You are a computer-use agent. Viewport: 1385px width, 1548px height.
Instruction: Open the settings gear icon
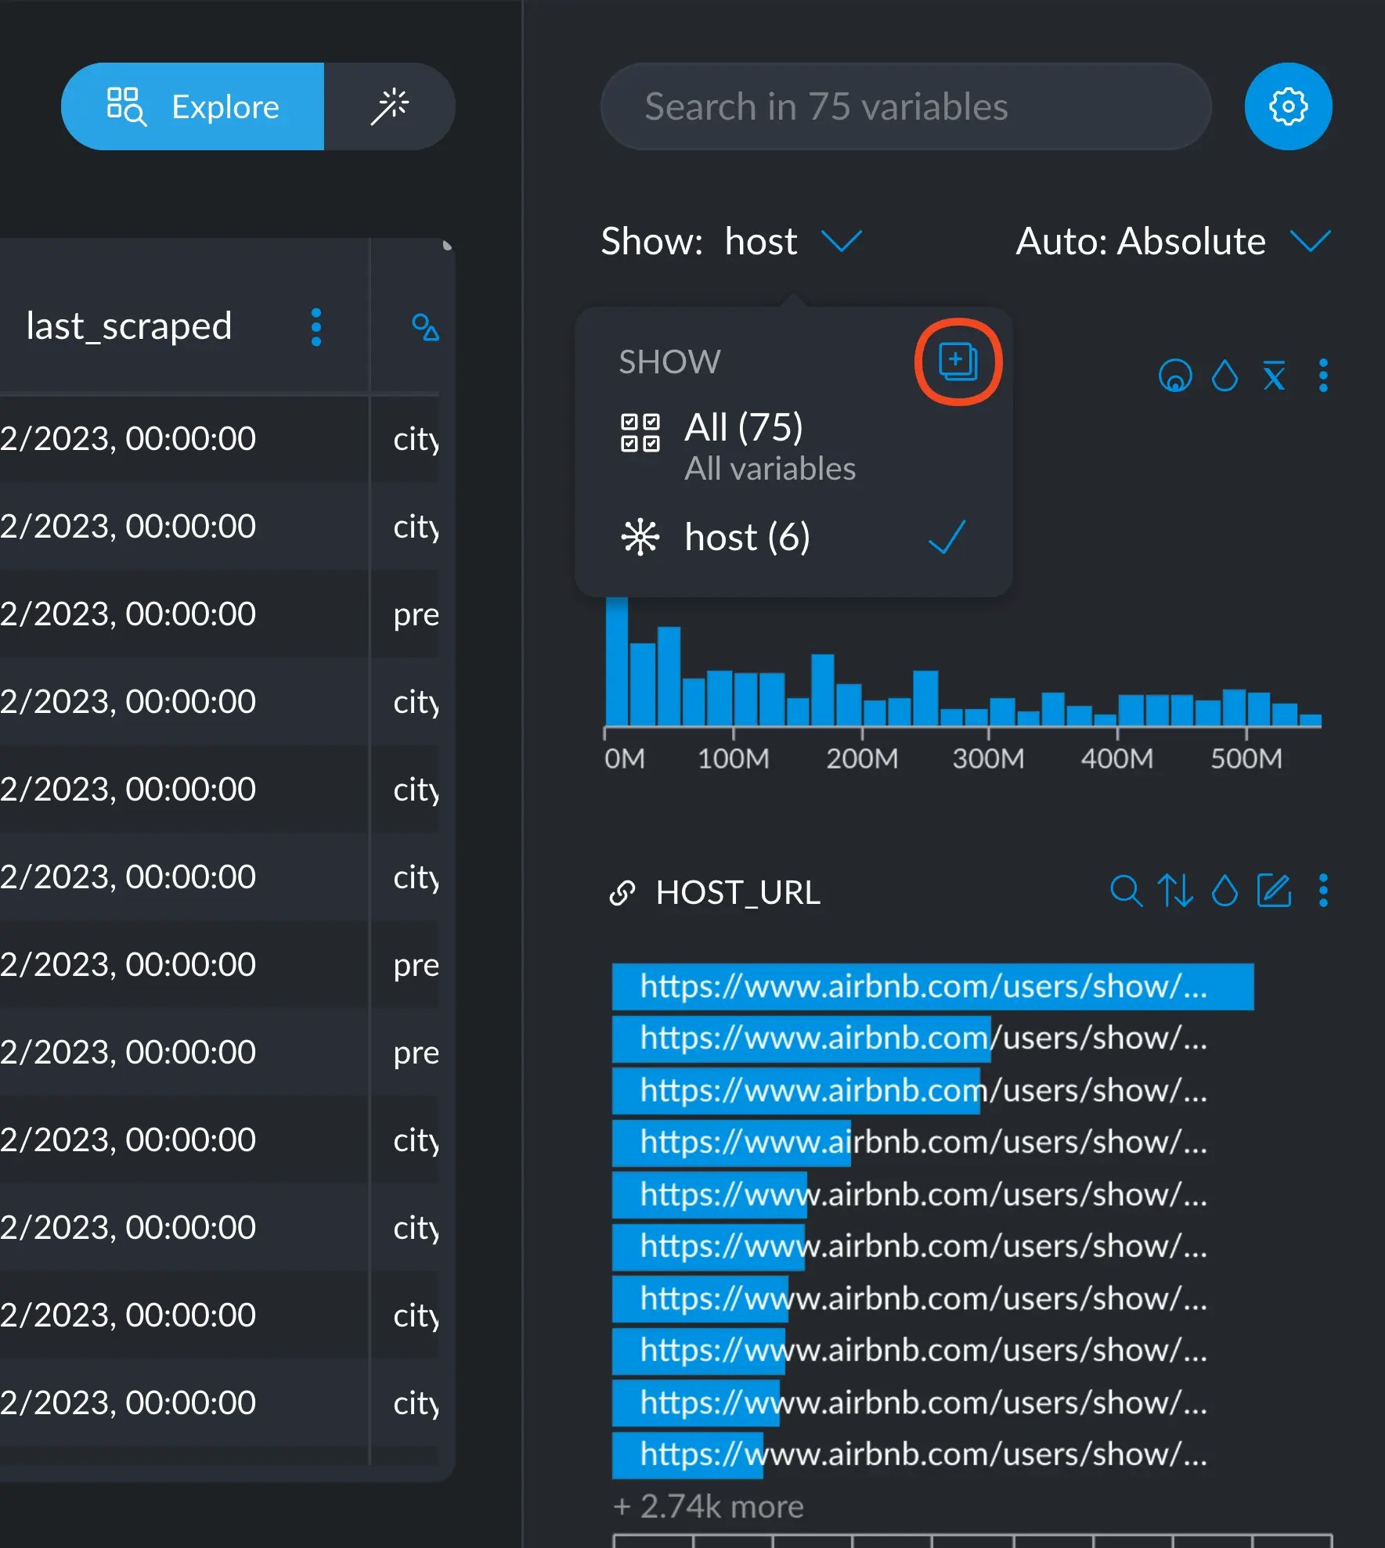1288,106
